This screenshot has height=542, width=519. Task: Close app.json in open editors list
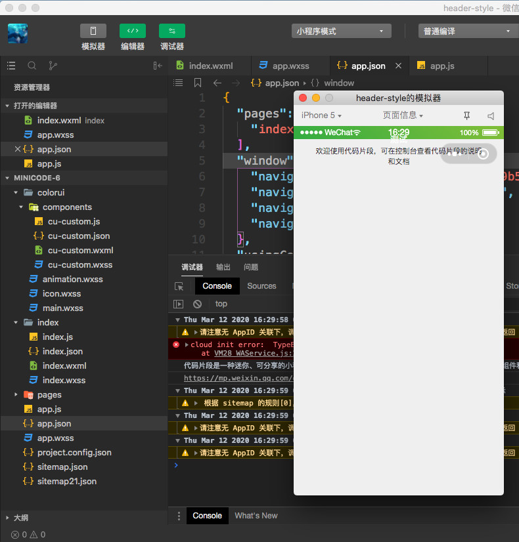point(18,149)
